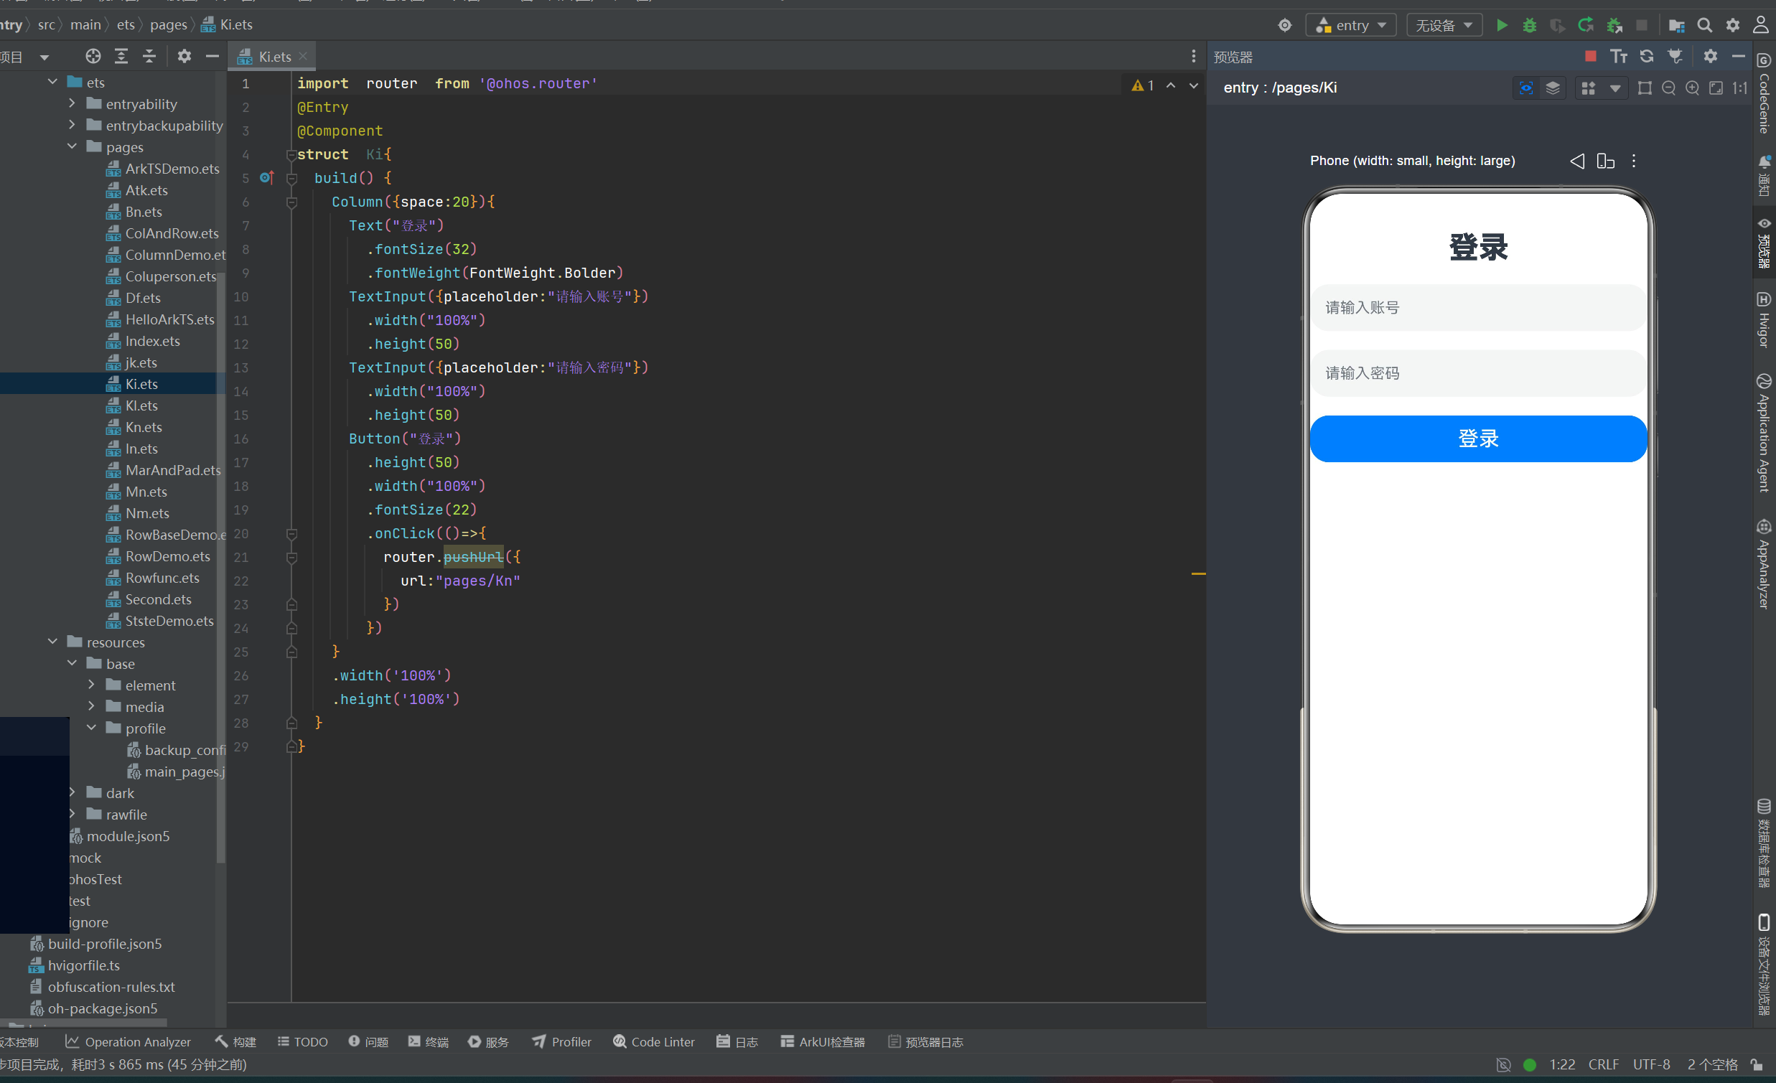The width and height of the screenshot is (1776, 1083).
Task: Expand the element folder
Action: (x=92, y=685)
